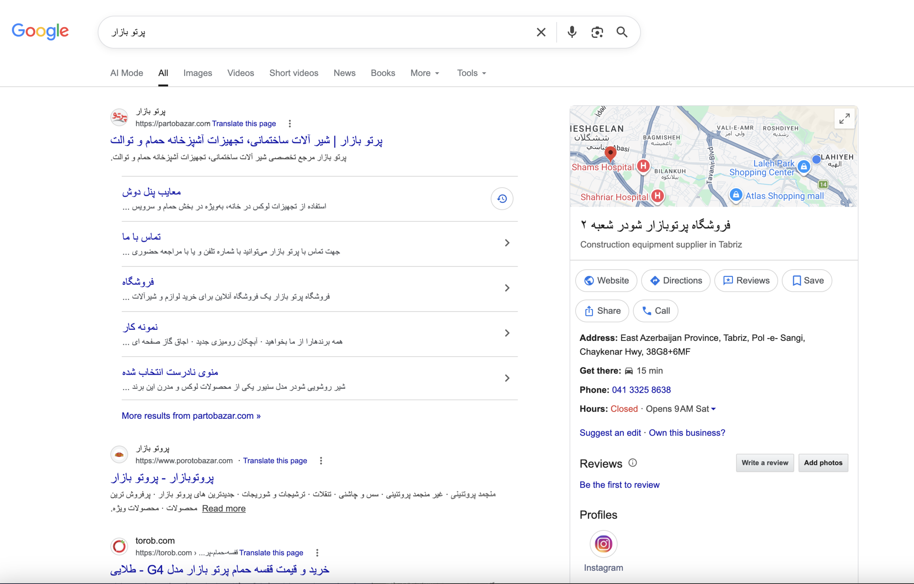Screen dimensions: 914x584
Task: Click Translate this page for porotobazar.com
Action: click(275, 461)
